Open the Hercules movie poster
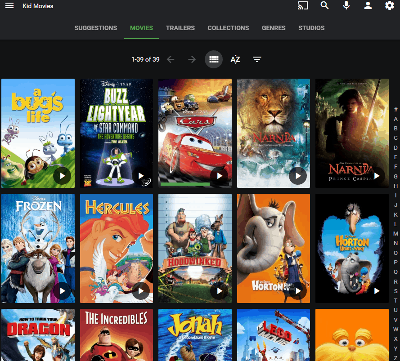Viewport: 400px width, 361px height. pos(117,248)
